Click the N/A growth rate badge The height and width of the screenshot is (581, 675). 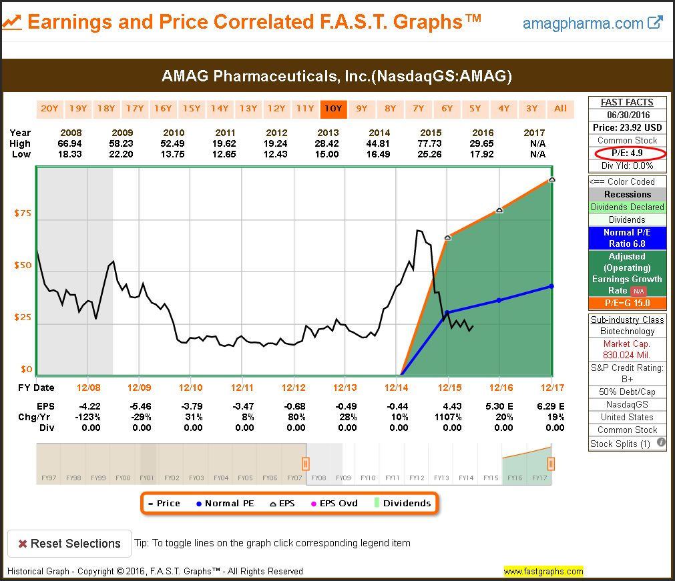pos(639,291)
